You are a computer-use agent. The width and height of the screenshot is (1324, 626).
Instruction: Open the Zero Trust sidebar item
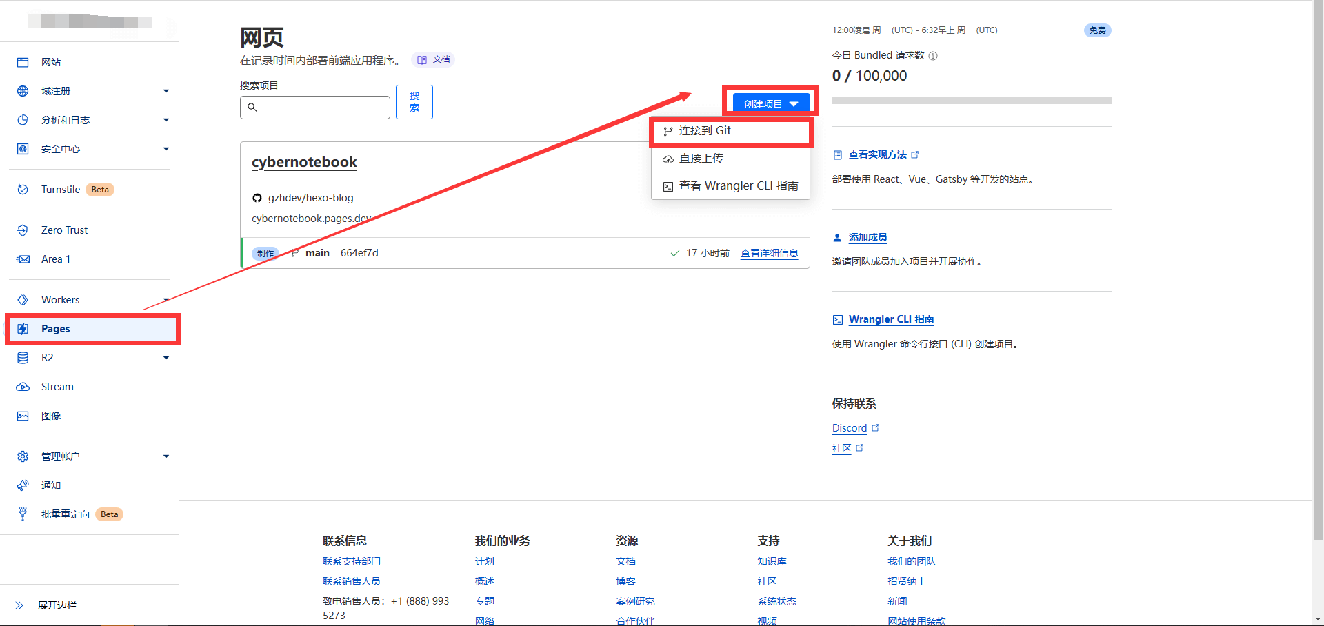pyautogui.click(x=90, y=230)
